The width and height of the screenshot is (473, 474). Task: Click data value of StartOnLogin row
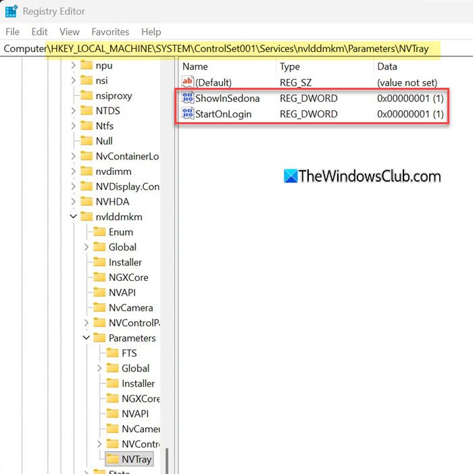click(410, 114)
